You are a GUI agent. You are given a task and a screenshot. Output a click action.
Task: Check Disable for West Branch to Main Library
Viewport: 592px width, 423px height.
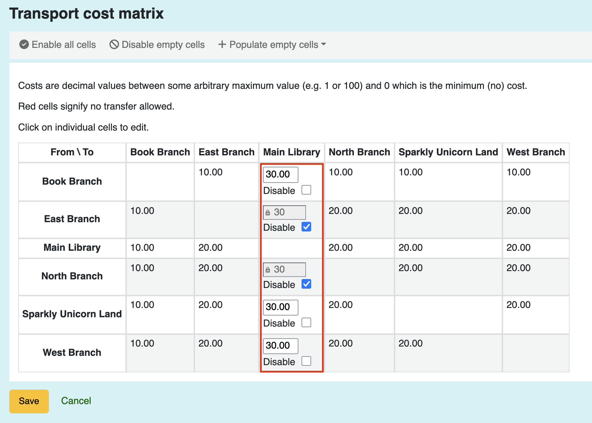pyautogui.click(x=306, y=361)
